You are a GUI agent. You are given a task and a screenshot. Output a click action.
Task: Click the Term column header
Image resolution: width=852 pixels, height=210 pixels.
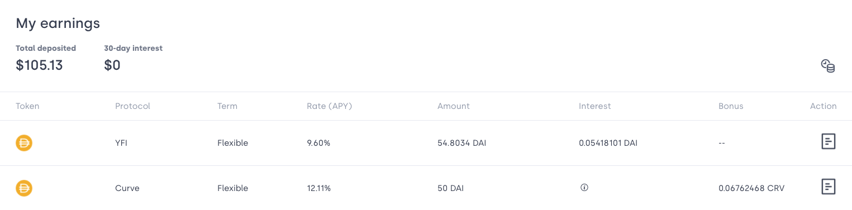pyautogui.click(x=227, y=106)
